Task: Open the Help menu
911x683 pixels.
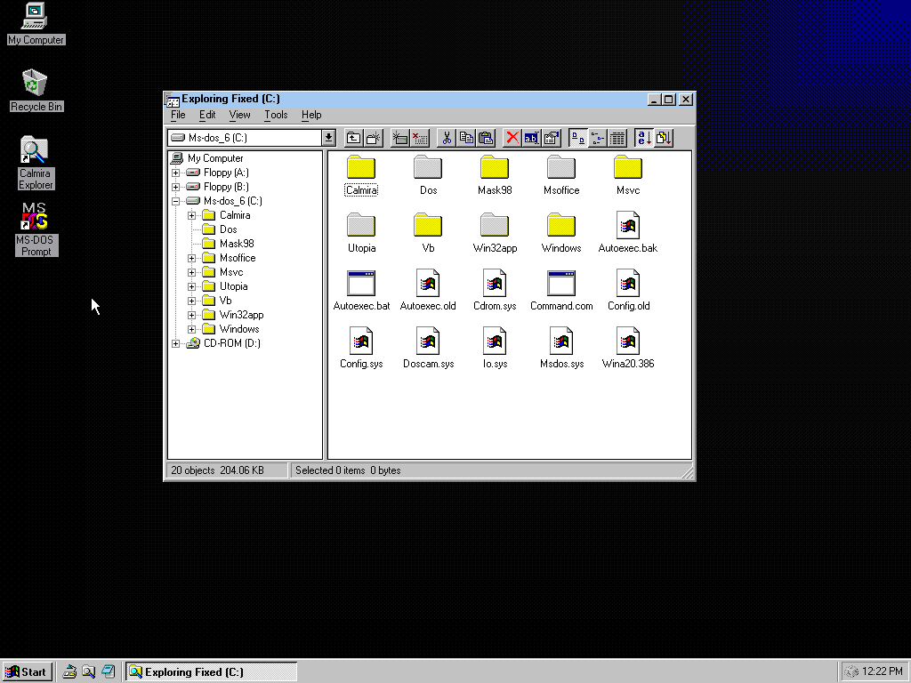Action: point(311,115)
